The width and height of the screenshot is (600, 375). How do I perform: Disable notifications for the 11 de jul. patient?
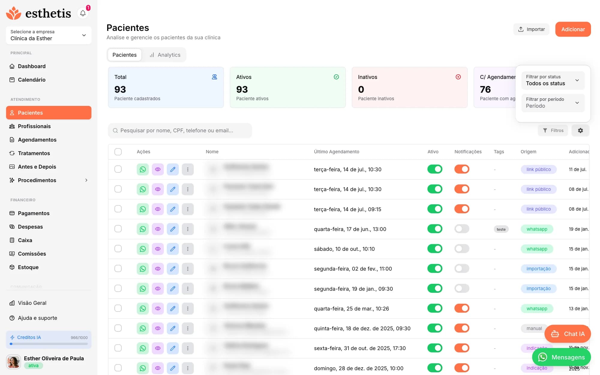(x=462, y=169)
